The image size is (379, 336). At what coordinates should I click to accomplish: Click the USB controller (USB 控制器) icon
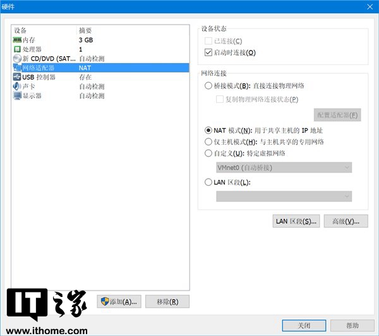pos(17,77)
